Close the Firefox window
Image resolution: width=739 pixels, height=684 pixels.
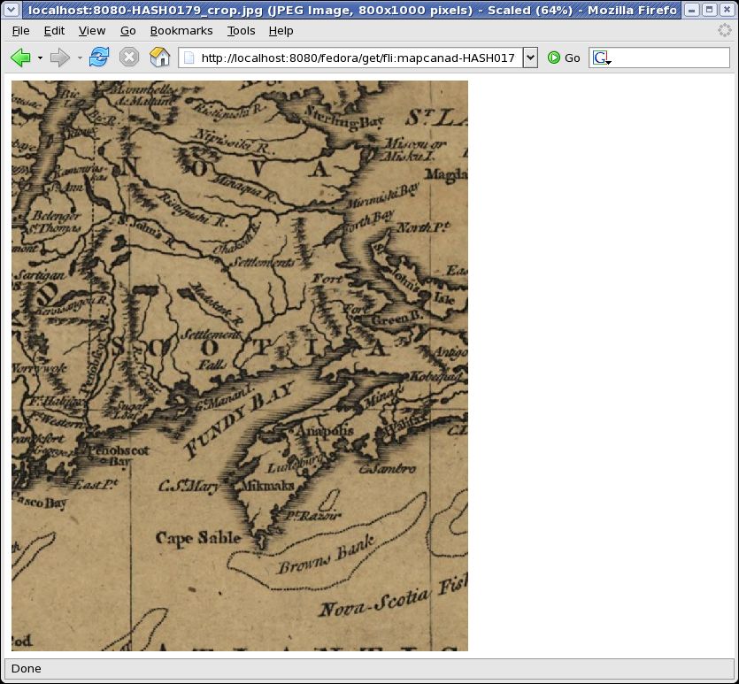[727, 10]
